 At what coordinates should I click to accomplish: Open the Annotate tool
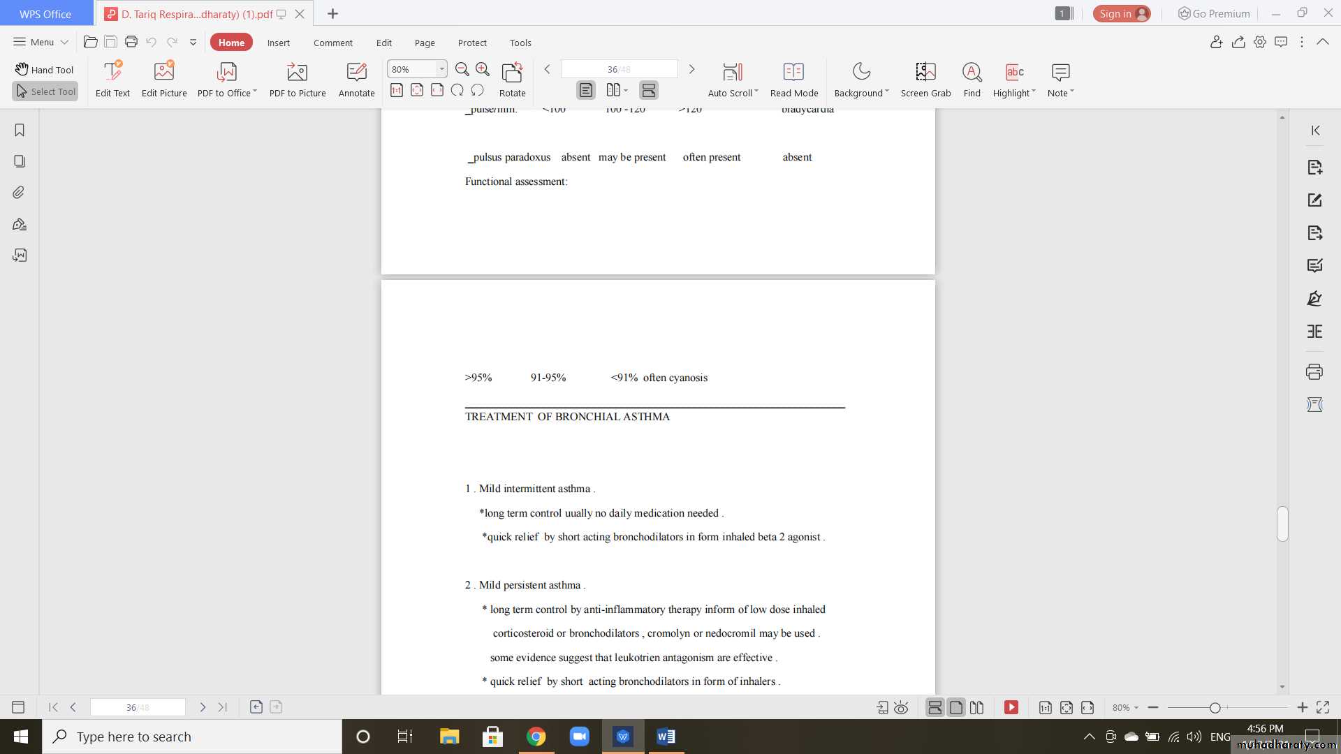point(356,72)
